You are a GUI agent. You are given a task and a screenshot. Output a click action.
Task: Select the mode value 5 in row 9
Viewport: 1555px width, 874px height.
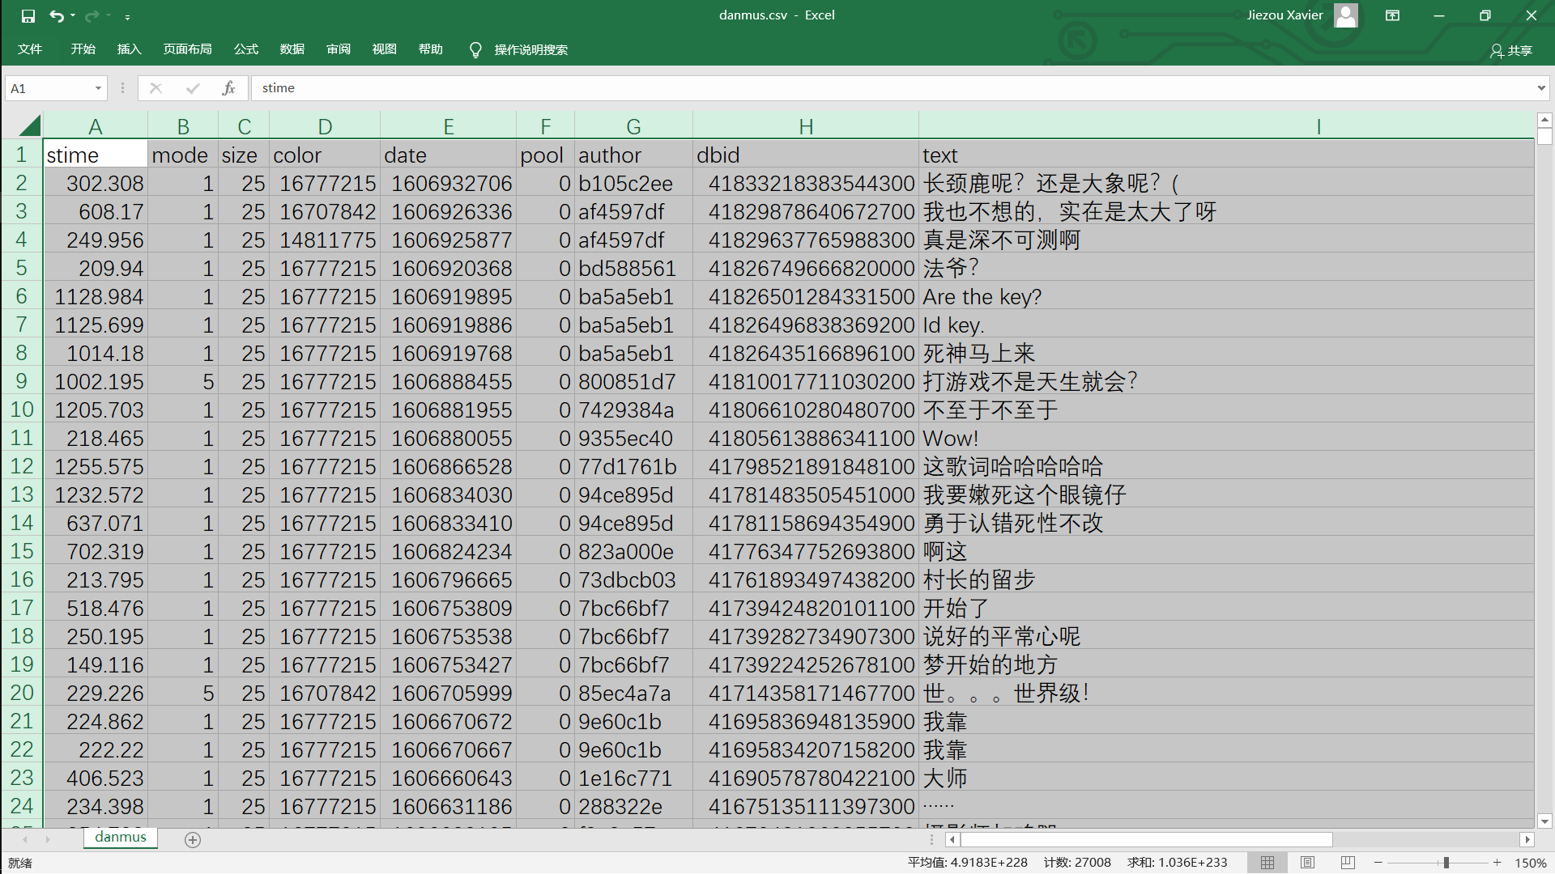click(x=183, y=381)
